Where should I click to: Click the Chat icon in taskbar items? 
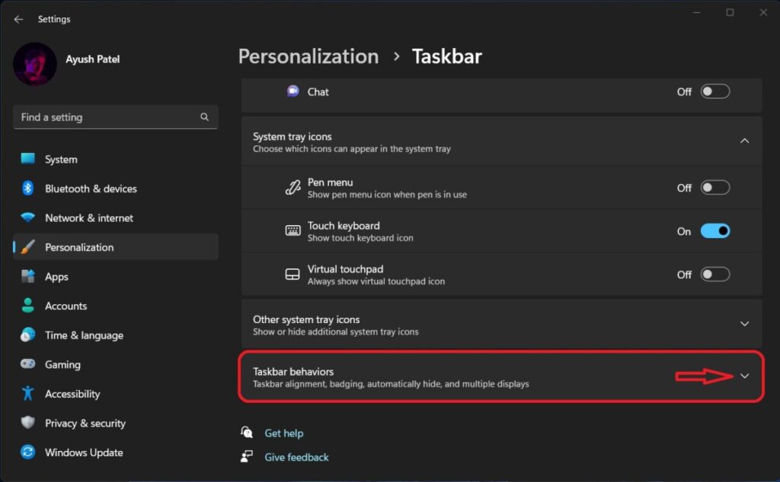(x=293, y=91)
